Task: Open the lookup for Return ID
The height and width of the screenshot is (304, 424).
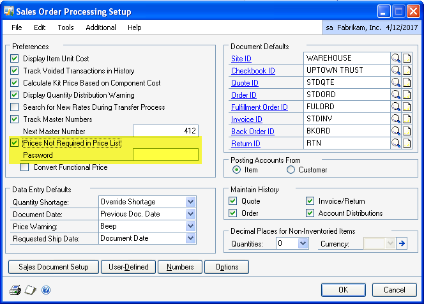Action: [x=396, y=143]
